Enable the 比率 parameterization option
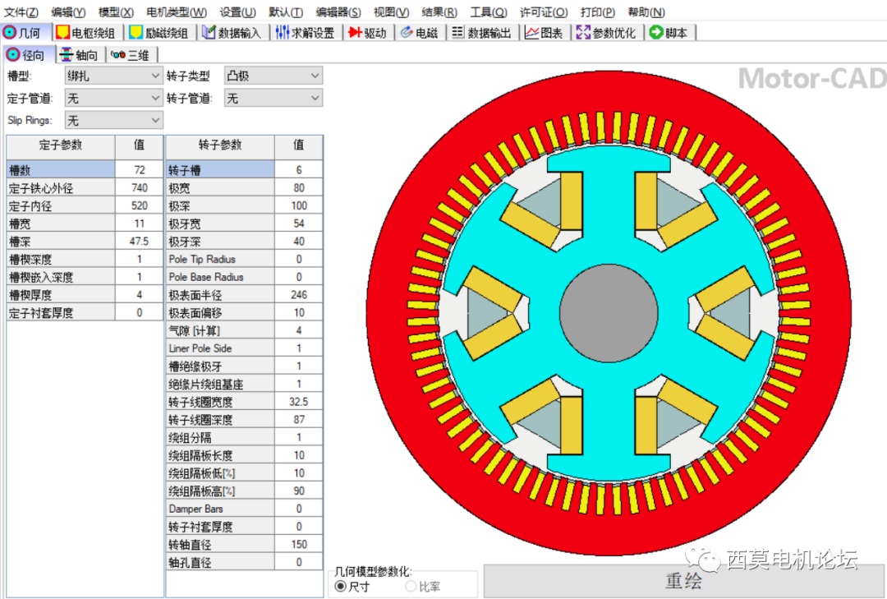This screenshot has height=599, width=887. pos(410,585)
